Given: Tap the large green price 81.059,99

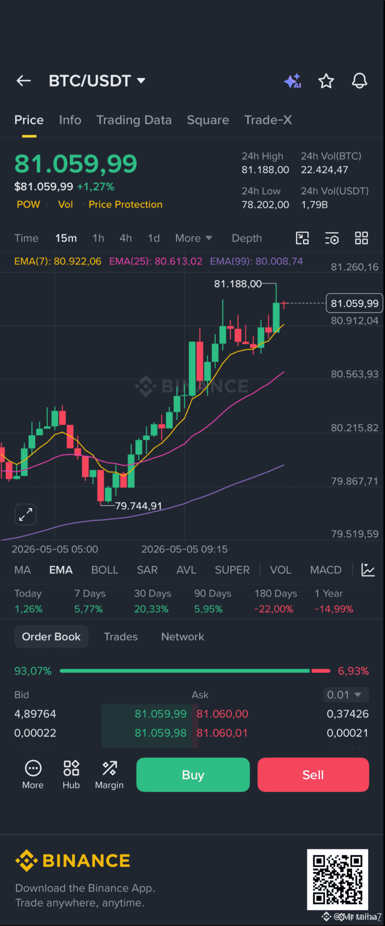Looking at the screenshot, I should (x=76, y=163).
